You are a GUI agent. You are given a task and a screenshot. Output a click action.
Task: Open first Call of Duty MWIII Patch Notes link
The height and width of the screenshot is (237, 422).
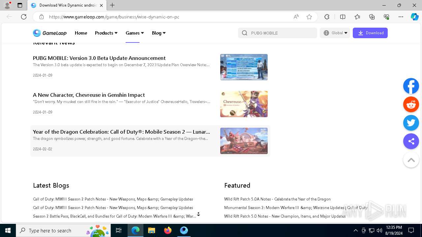click(113, 199)
